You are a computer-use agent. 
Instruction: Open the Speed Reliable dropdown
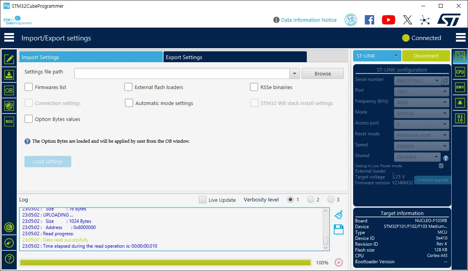pos(422,146)
